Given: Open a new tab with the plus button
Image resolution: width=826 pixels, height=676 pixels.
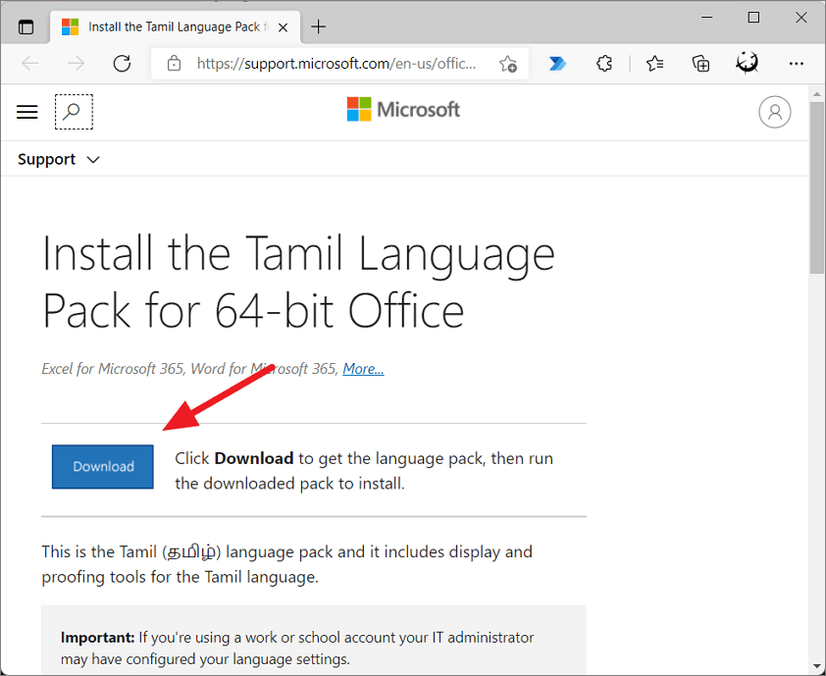Looking at the screenshot, I should coord(318,27).
